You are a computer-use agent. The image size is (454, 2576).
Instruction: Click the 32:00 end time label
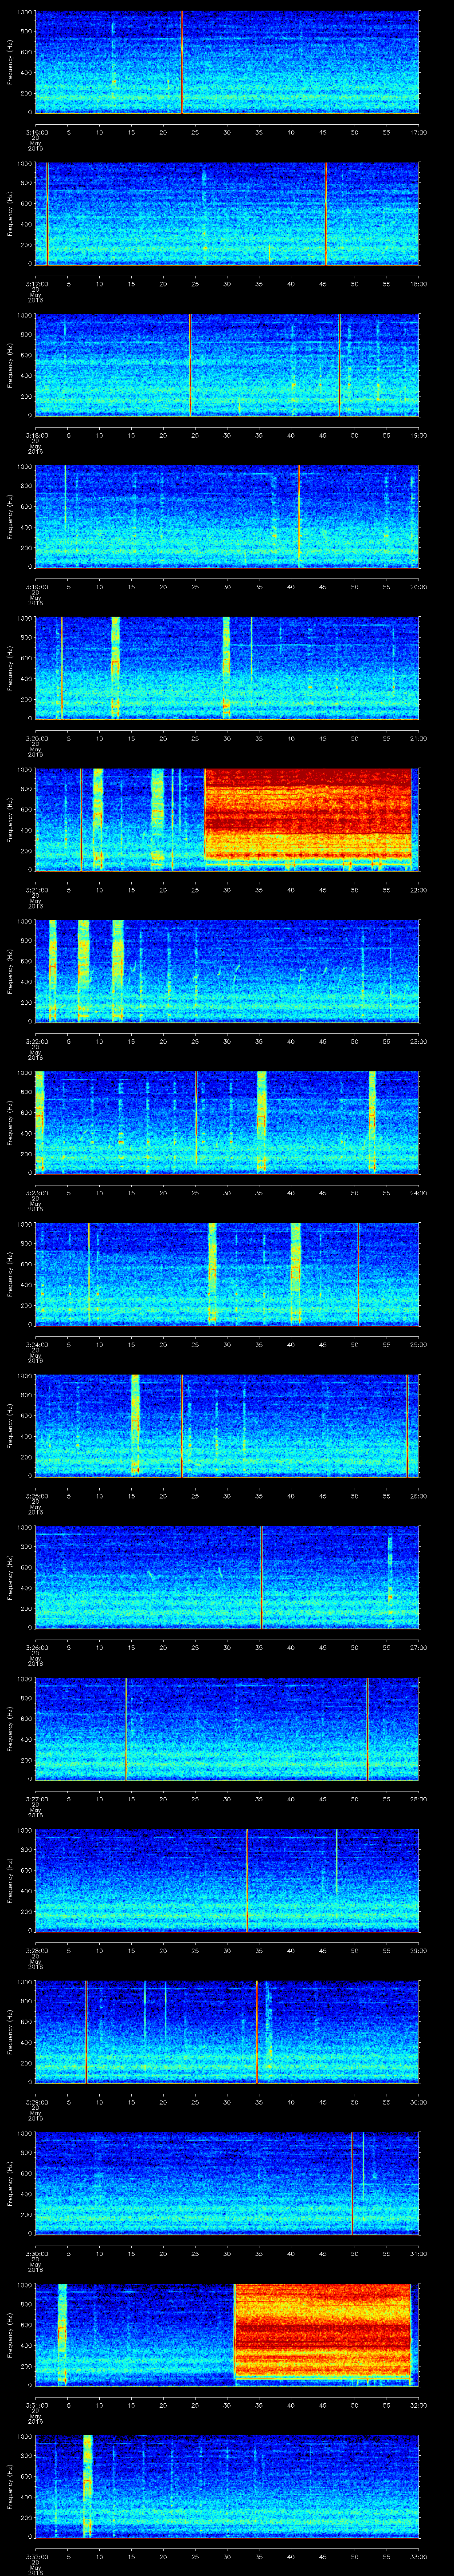(x=419, y=2405)
